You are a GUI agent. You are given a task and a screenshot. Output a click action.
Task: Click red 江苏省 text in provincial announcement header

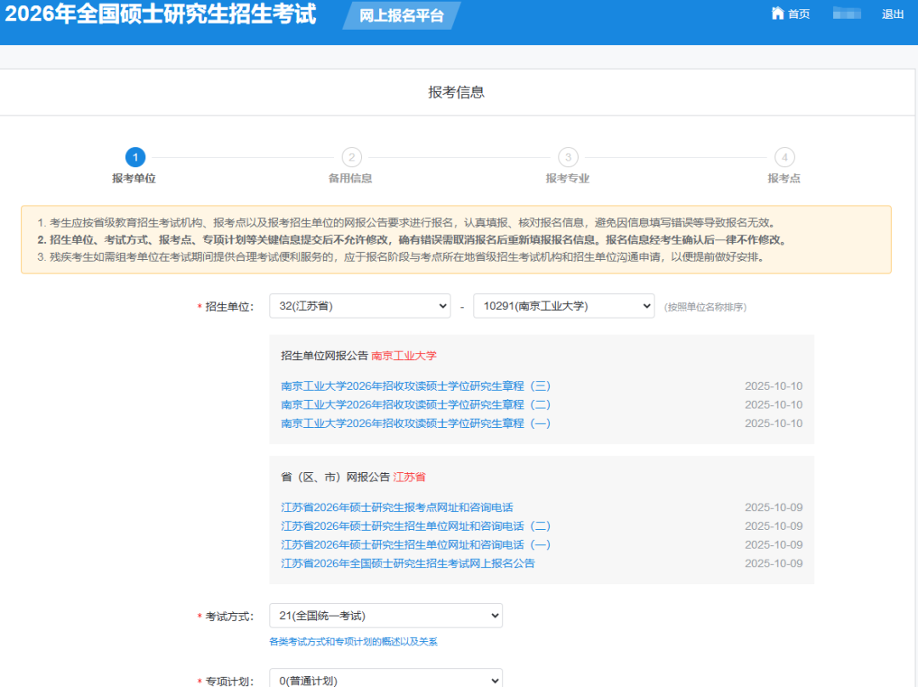tap(409, 477)
